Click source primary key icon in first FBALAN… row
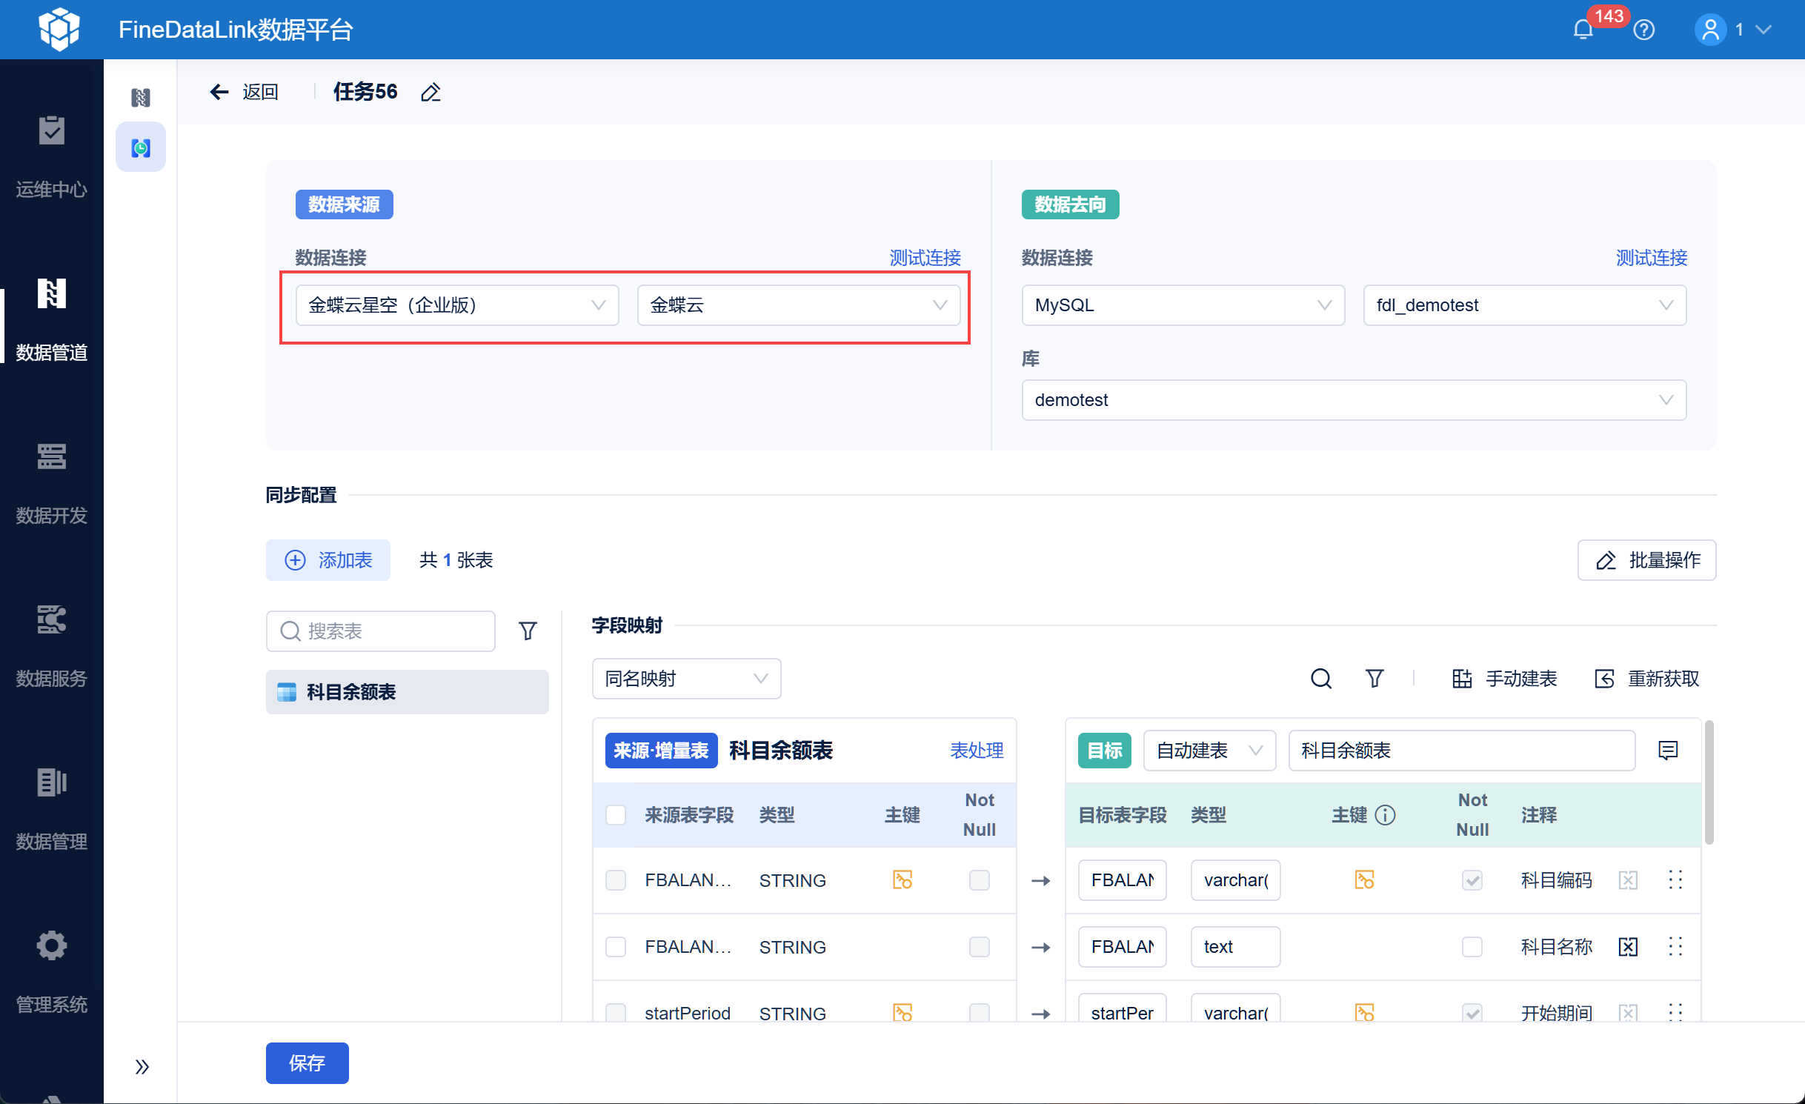Screen dimensions: 1805x1104 point(902,880)
